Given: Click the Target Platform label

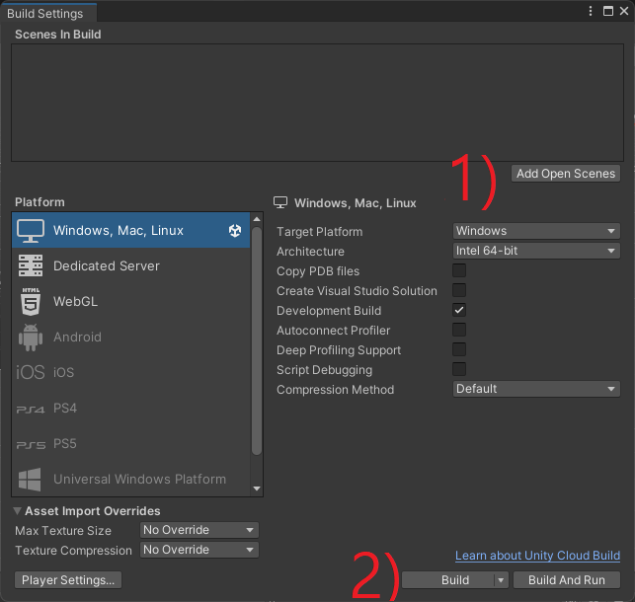Looking at the screenshot, I should coord(320,232).
